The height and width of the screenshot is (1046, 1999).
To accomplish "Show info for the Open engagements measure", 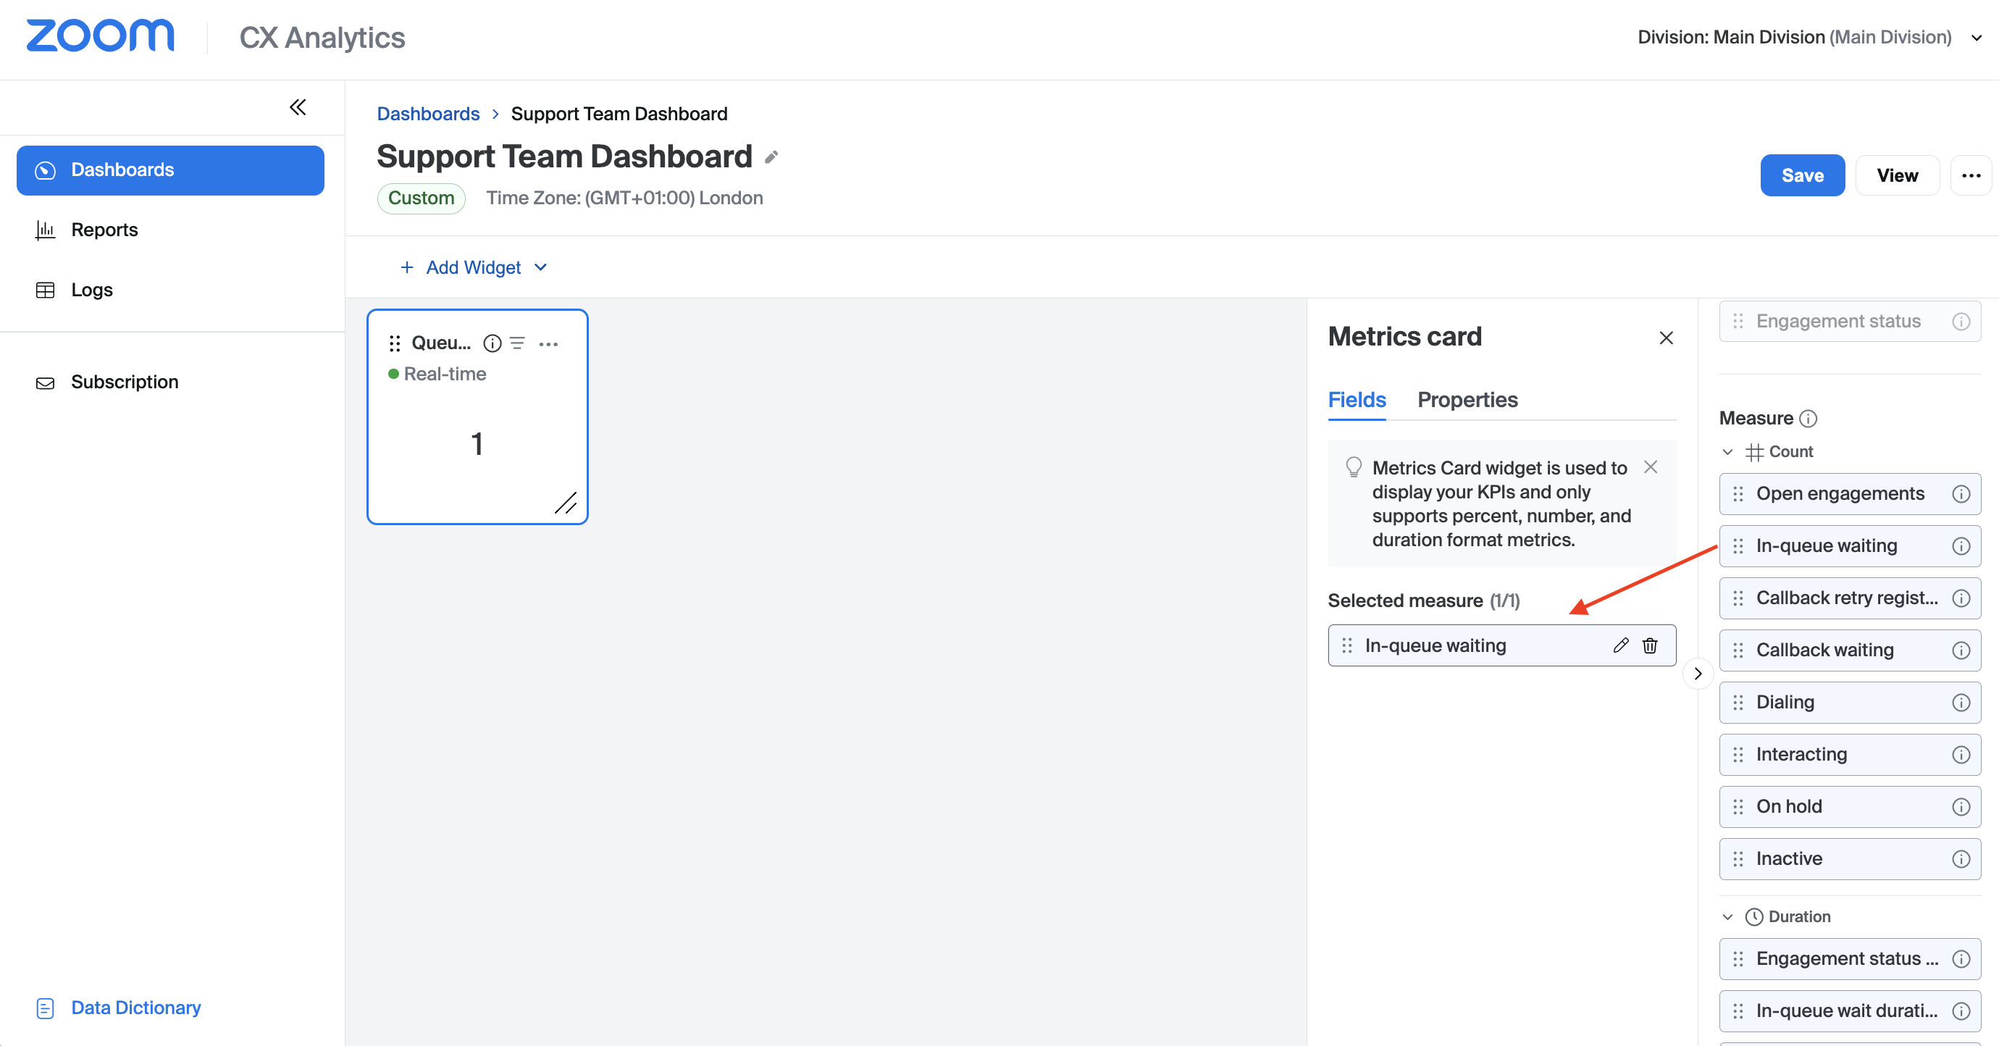I will tap(1960, 494).
